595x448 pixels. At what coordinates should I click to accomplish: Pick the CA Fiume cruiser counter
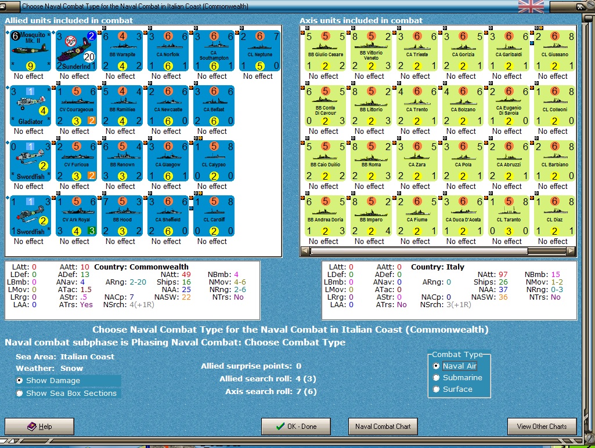pyautogui.click(x=417, y=216)
